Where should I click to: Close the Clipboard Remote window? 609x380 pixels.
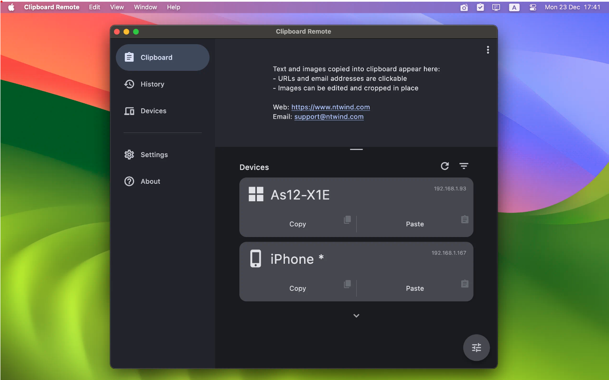pyautogui.click(x=117, y=32)
